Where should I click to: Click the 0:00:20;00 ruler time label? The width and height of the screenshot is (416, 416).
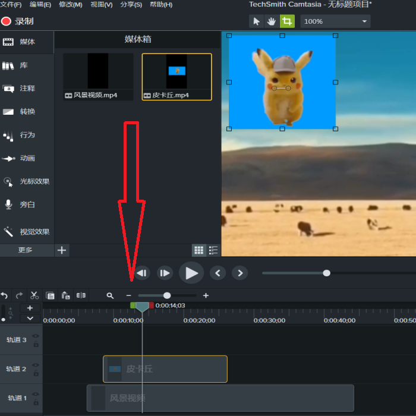[x=199, y=320]
